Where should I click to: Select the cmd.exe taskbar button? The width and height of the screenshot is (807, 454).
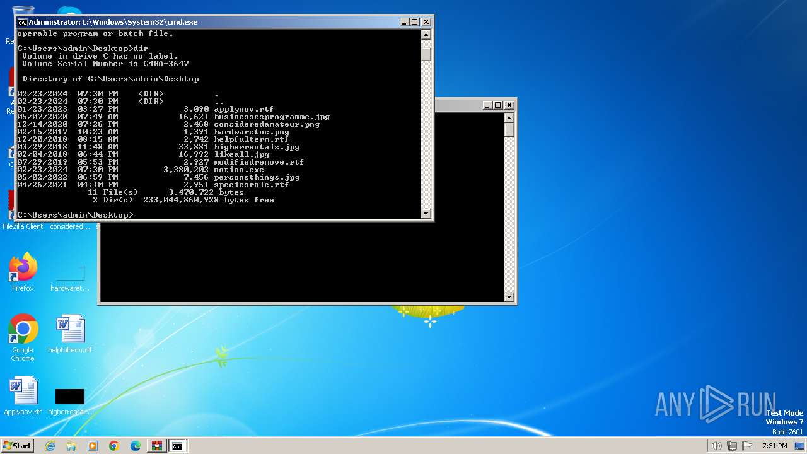[x=178, y=446]
